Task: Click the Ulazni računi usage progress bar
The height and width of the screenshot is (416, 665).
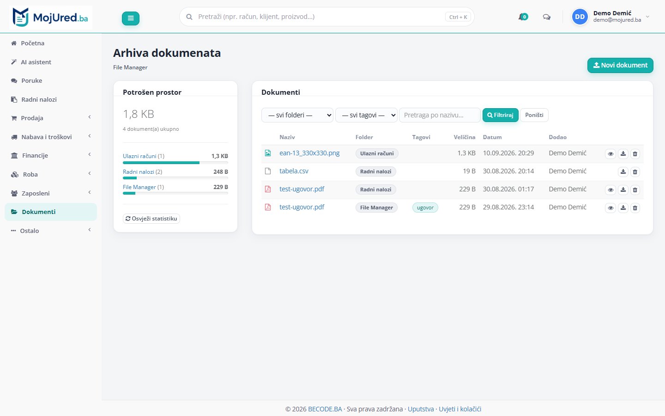Action: tap(175, 163)
